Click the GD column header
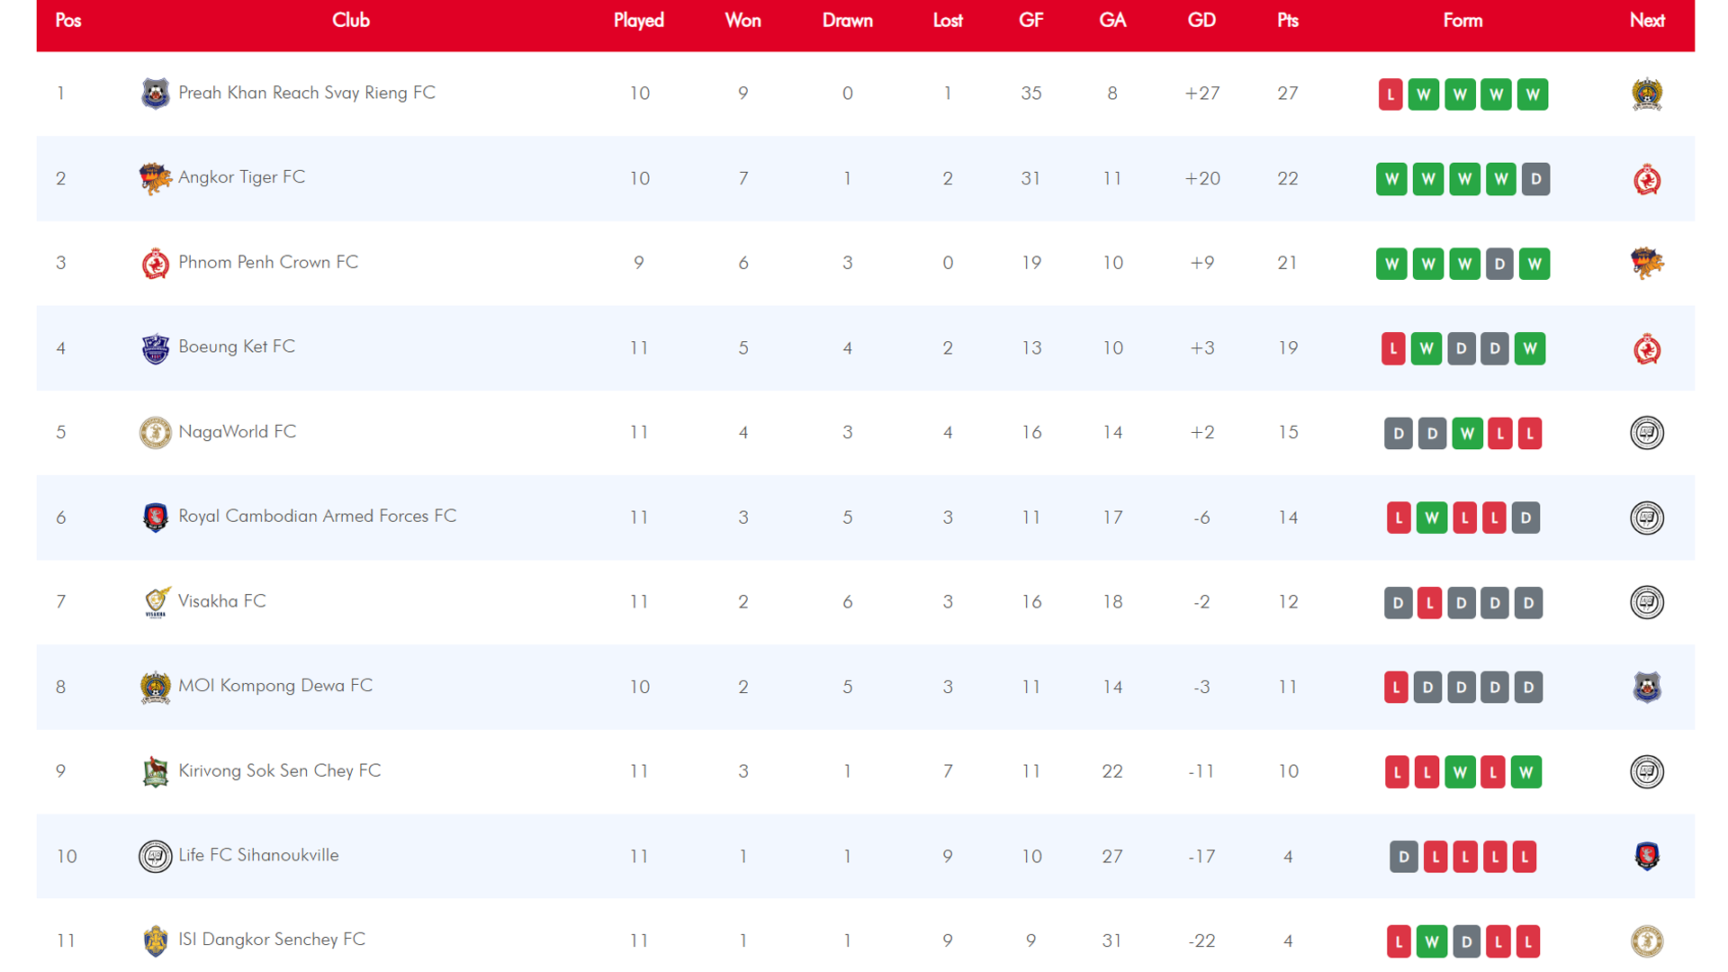The width and height of the screenshot is (1728, 972). click(1201, 21)
